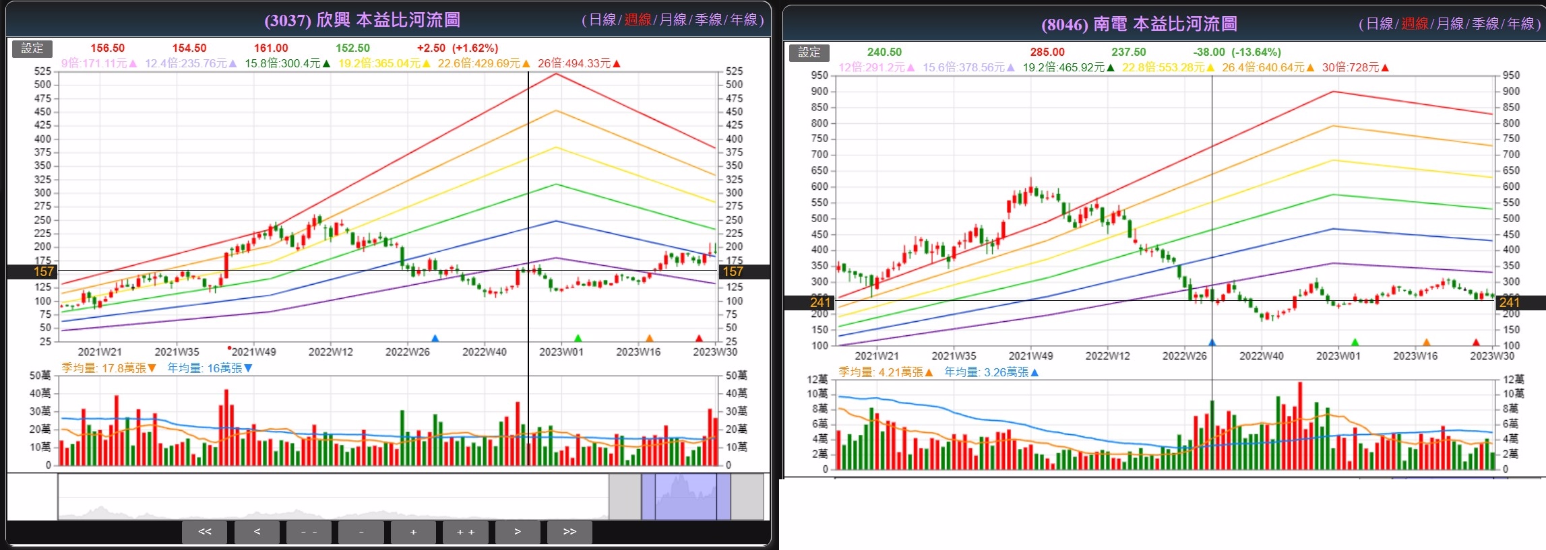Image resolution: width=1546 pixels, height=550 pixels.
Task: Click green triangle marker on 南電 time axis
Action: pos(1355,342)
